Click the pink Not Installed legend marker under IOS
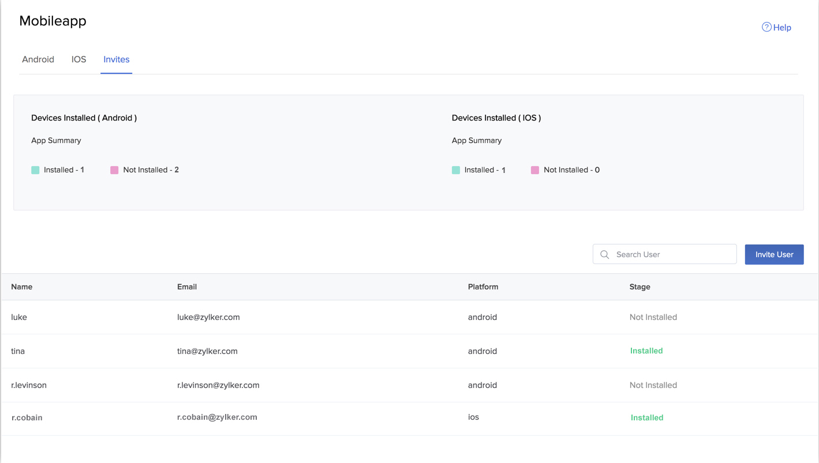 tap(534, 170)
